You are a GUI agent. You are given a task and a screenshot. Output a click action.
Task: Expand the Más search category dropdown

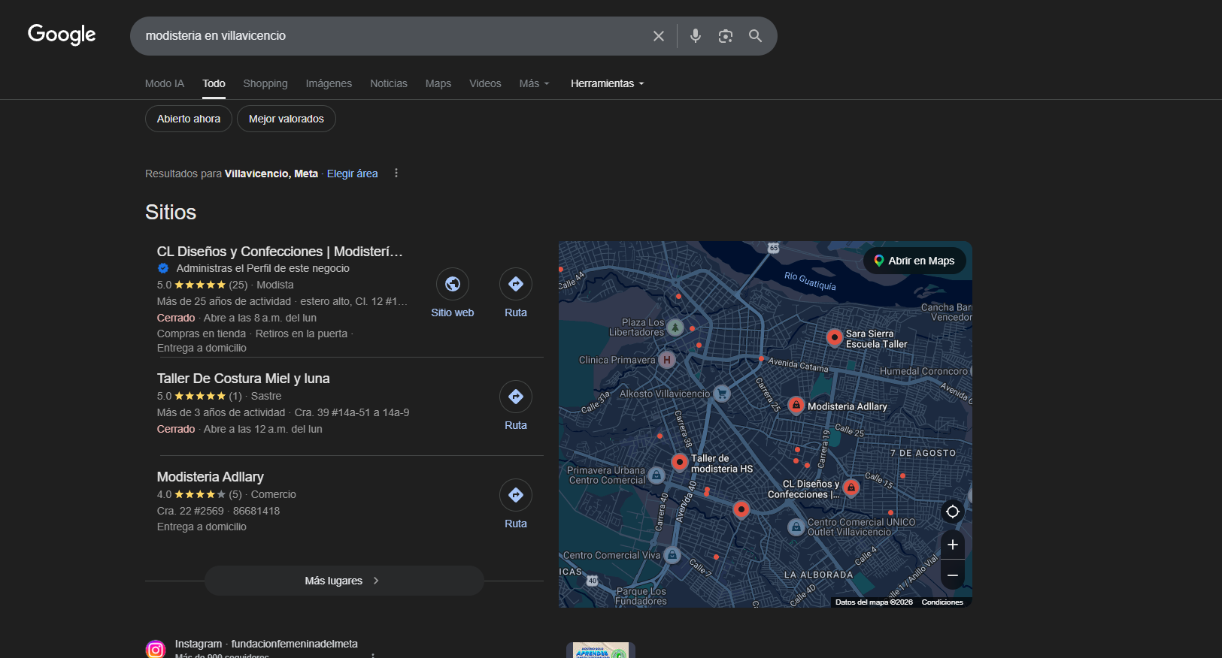(534, 83)
